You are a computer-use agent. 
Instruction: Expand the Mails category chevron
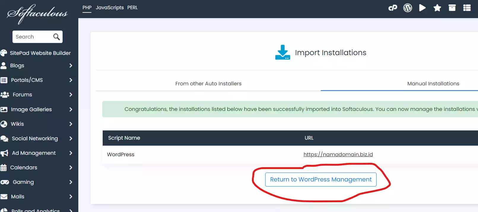pyautogui.click(x=71, y=197)
